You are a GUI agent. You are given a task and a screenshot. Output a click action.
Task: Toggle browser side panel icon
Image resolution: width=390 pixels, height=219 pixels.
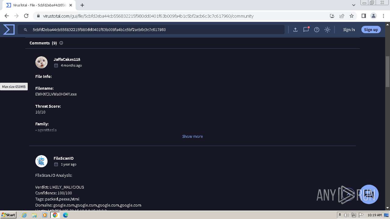pyautogui.click(x=363, y=16)
